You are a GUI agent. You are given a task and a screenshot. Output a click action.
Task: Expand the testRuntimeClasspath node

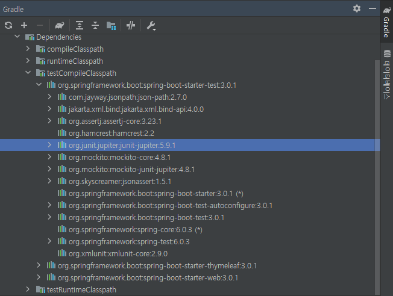tap(28, 289)
